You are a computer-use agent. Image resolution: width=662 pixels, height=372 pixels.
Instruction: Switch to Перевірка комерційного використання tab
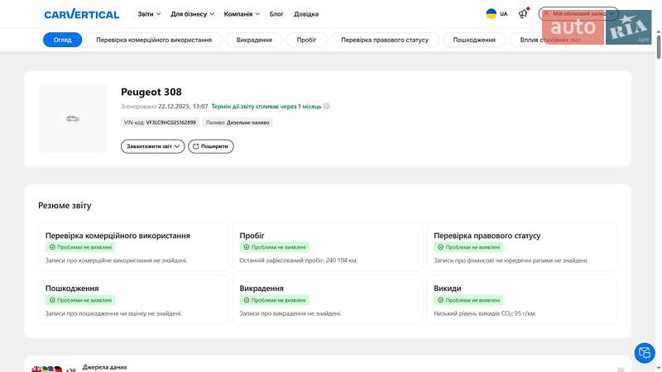tap(154, 40)
